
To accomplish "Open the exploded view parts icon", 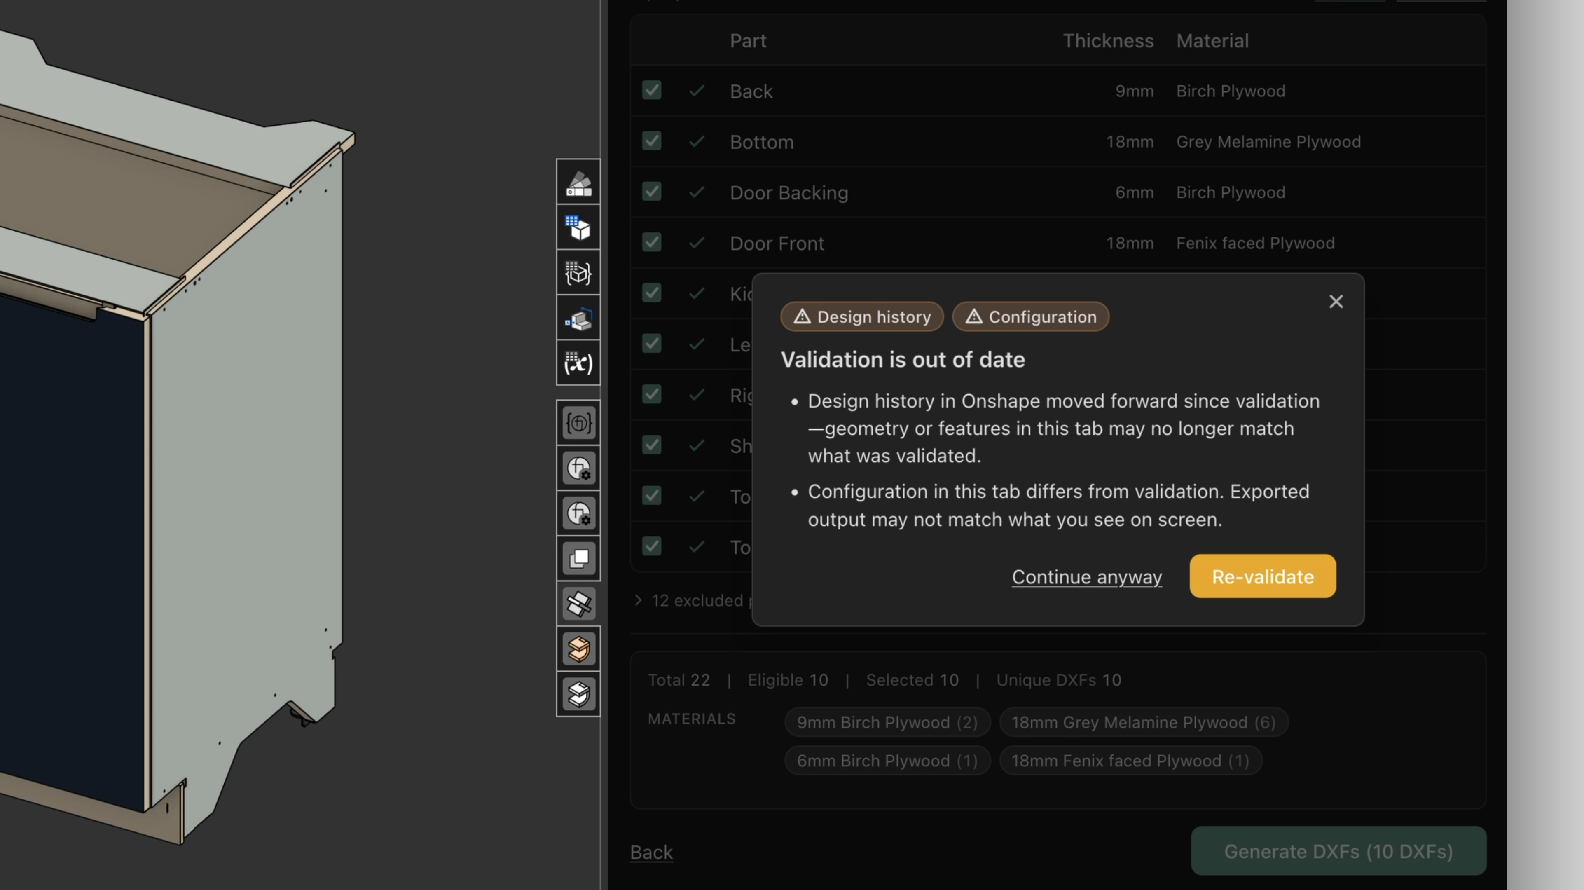I will (x=578, y=318).
